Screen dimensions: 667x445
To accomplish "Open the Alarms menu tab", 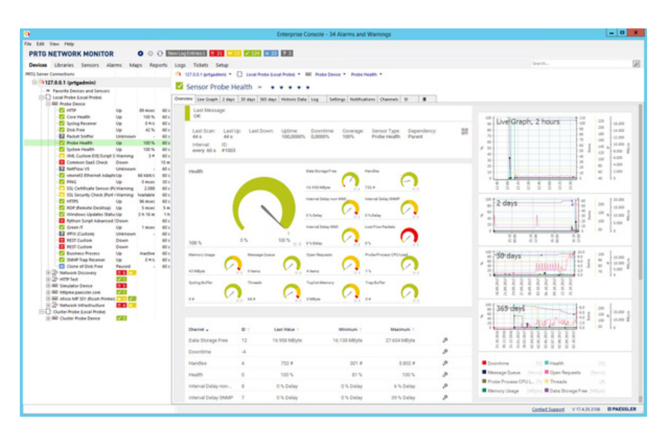I will coord(114,65).
